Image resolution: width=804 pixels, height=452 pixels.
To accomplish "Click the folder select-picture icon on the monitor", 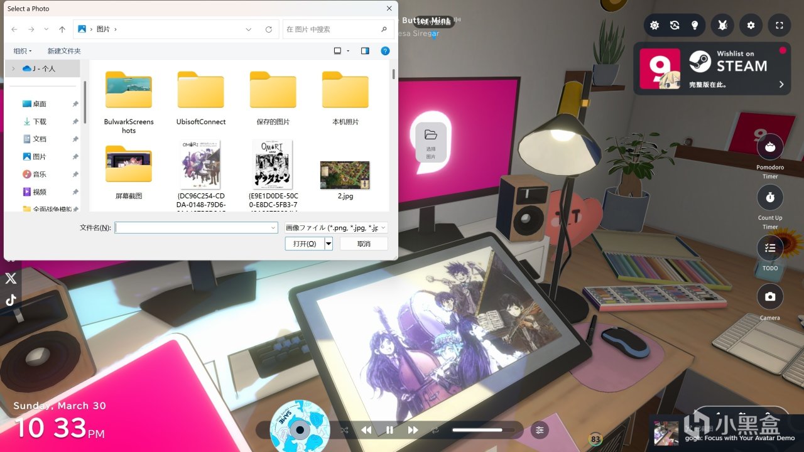I will [x=431, y=143].
